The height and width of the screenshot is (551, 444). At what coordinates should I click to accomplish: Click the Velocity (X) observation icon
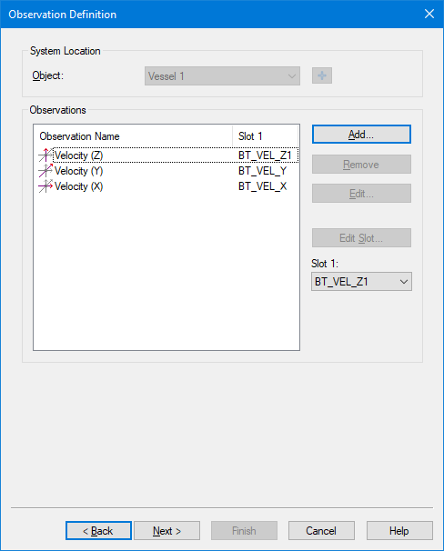(x=45, y=185)
